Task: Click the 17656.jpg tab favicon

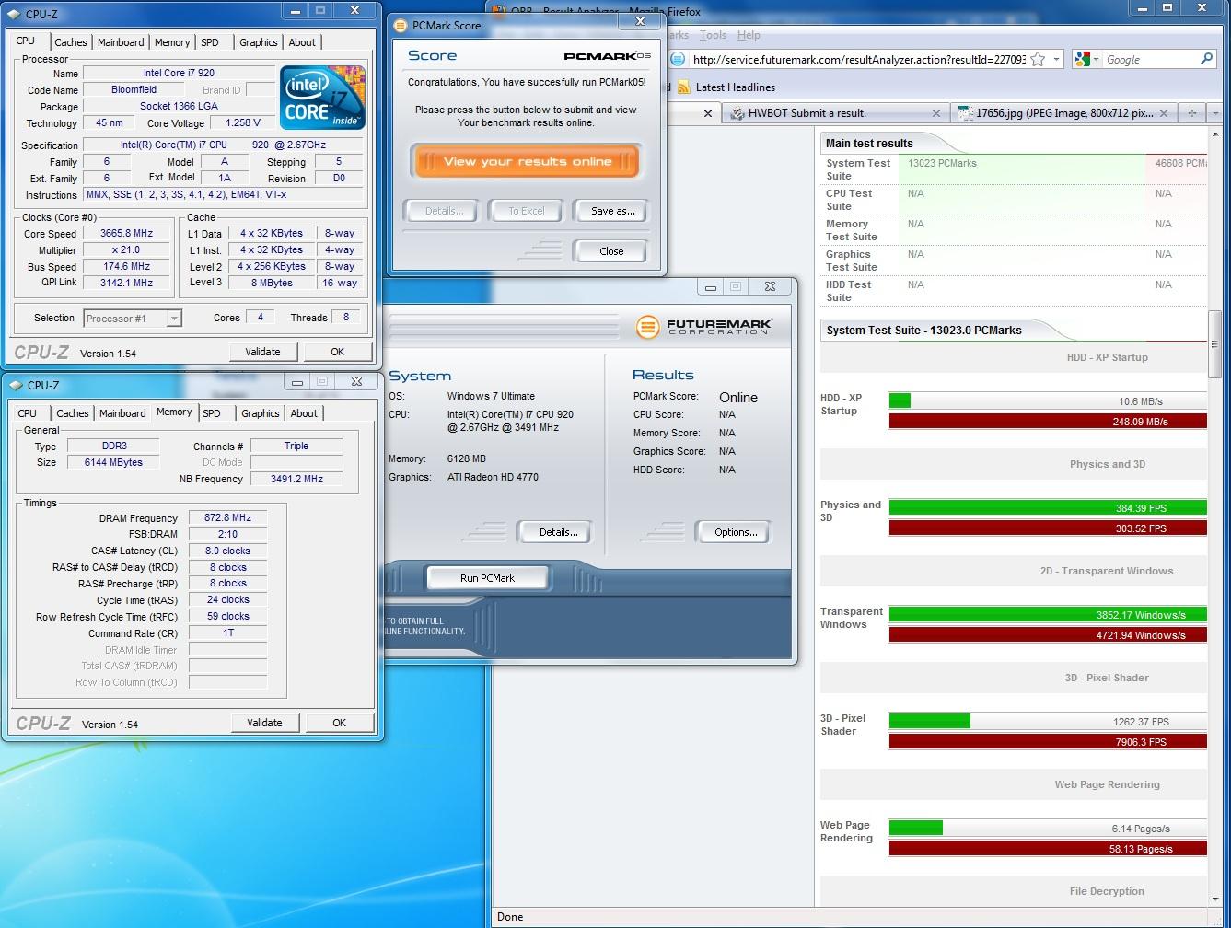Action: click(965, 113)
